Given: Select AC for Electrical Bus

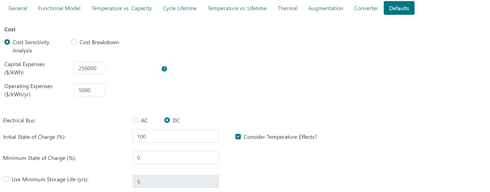Looking at the screenshot, I should (135, 120).
